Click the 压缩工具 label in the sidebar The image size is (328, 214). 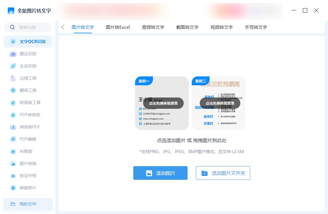(28, 78)
